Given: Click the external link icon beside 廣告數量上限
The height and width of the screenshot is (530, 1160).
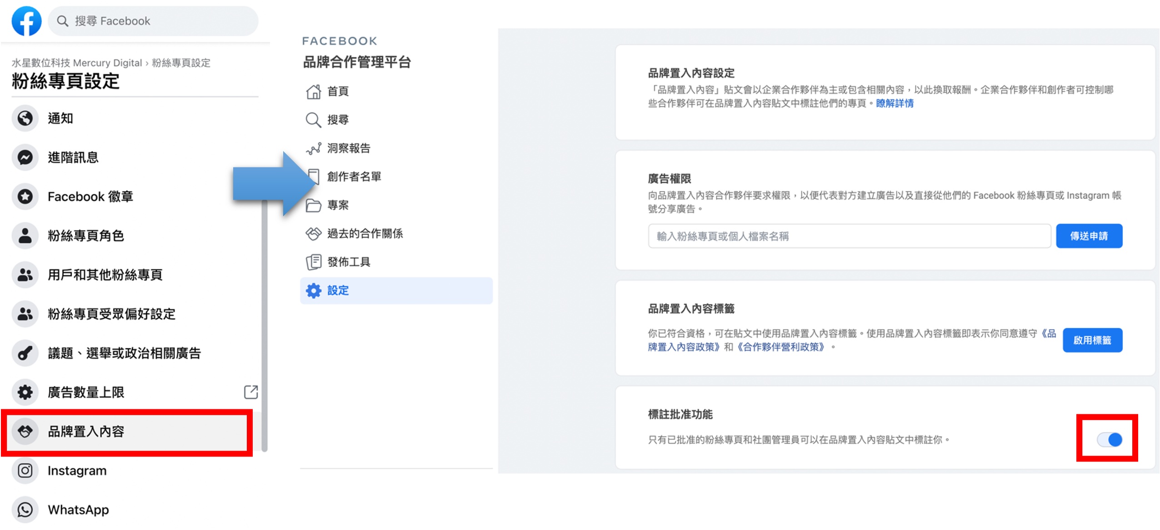Looking at the screenshot, I should (251, 392).
